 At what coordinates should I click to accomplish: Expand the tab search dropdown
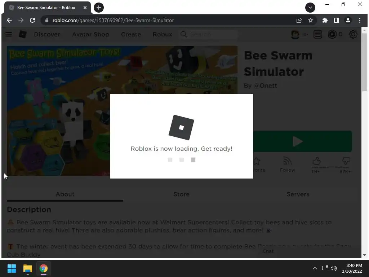pos(310,8)
